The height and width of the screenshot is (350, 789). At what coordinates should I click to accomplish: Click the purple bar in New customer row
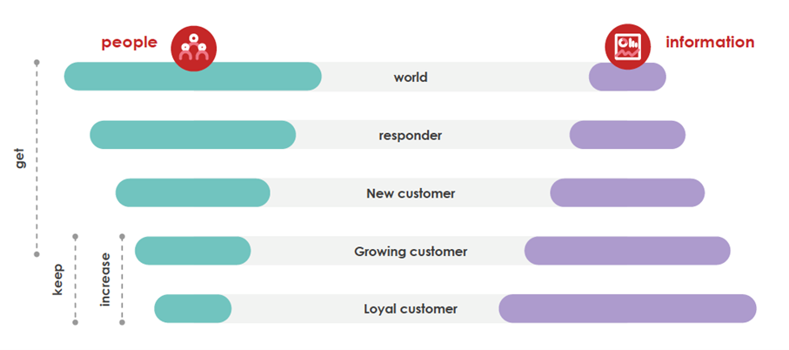627,192
